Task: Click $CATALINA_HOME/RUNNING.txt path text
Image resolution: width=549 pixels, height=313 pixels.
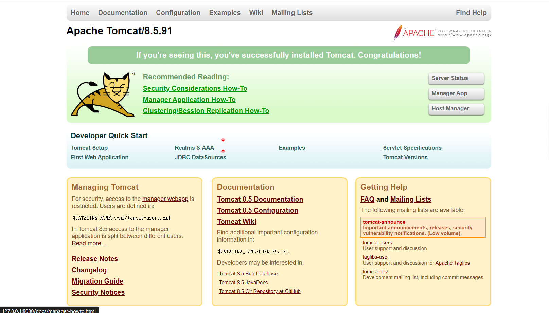Action: [x=253, y=251]
